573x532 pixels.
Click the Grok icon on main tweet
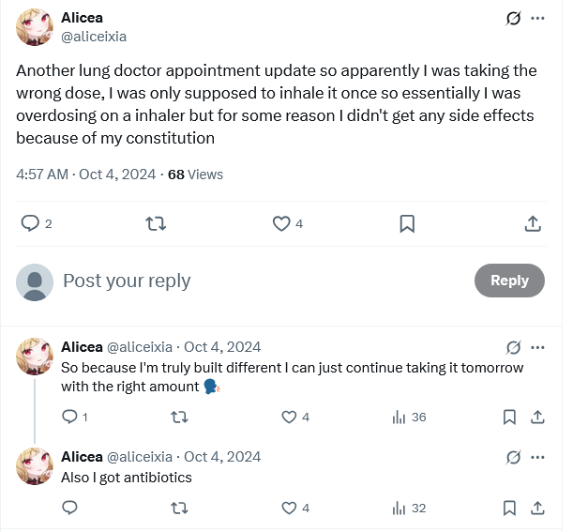click(x=513, y=19)
